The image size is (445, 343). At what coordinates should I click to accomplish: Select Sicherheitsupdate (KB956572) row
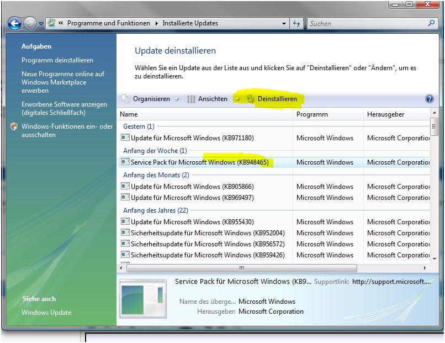274,244
